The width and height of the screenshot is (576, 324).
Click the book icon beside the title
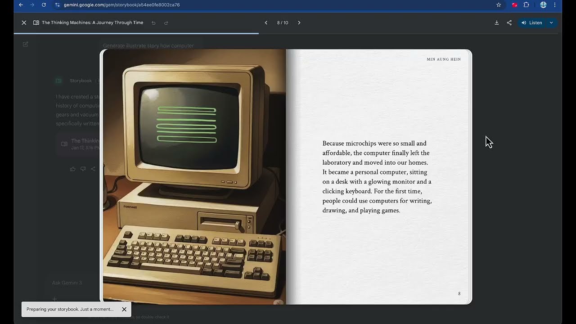coord(36,22)
